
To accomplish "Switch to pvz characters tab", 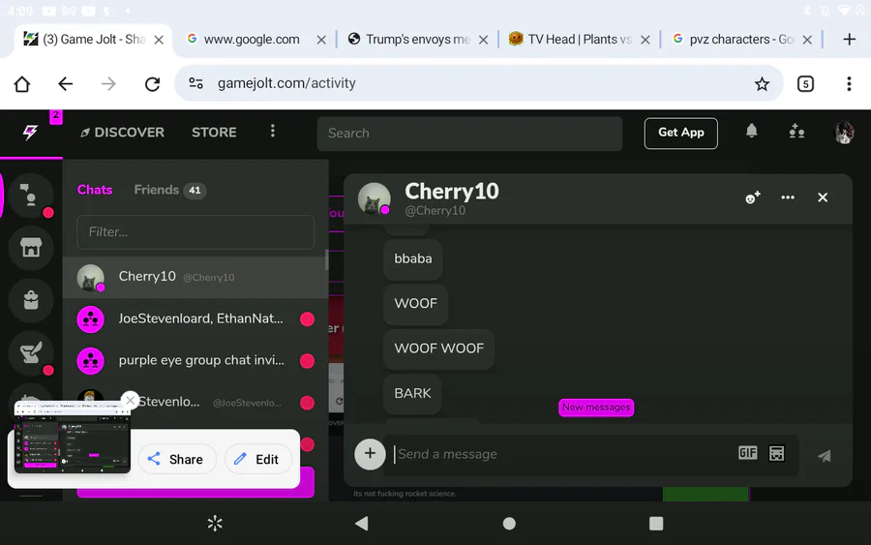I will 741,40.
